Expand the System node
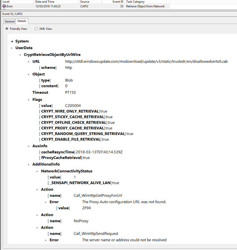The image size is (237, 250). 12,41
